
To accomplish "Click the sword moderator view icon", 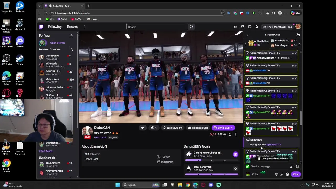I will click(282, 174).
